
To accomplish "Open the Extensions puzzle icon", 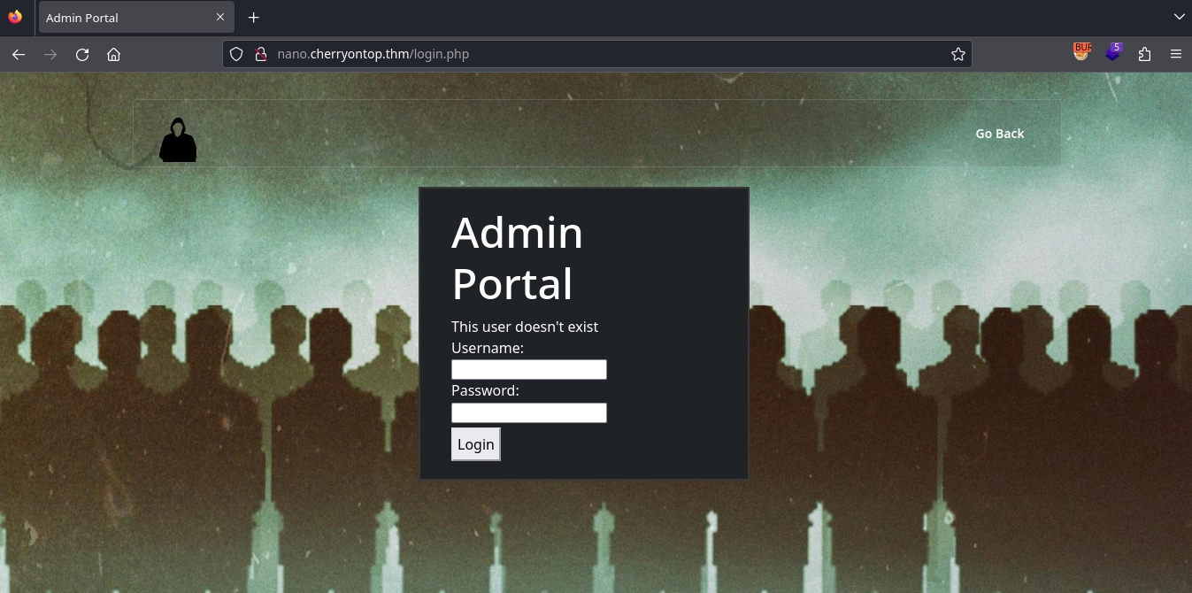I will pos(1144,54).
